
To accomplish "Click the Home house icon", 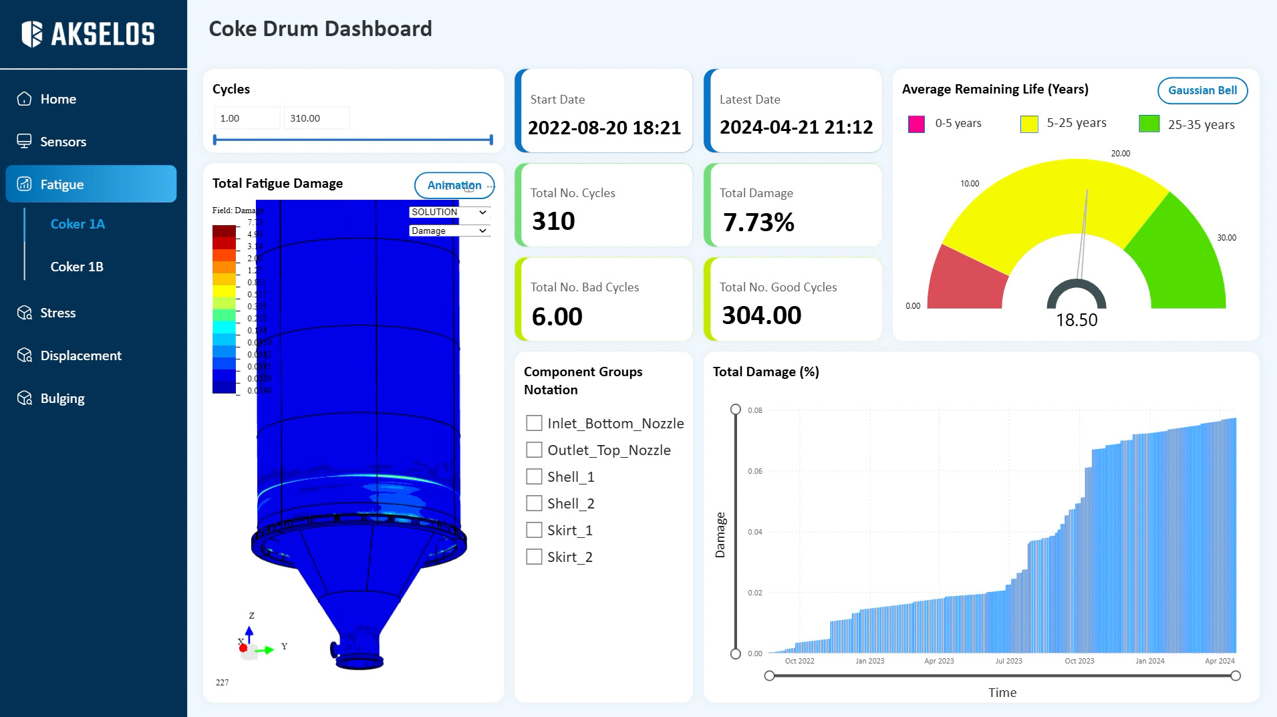I will coord(25,99).
